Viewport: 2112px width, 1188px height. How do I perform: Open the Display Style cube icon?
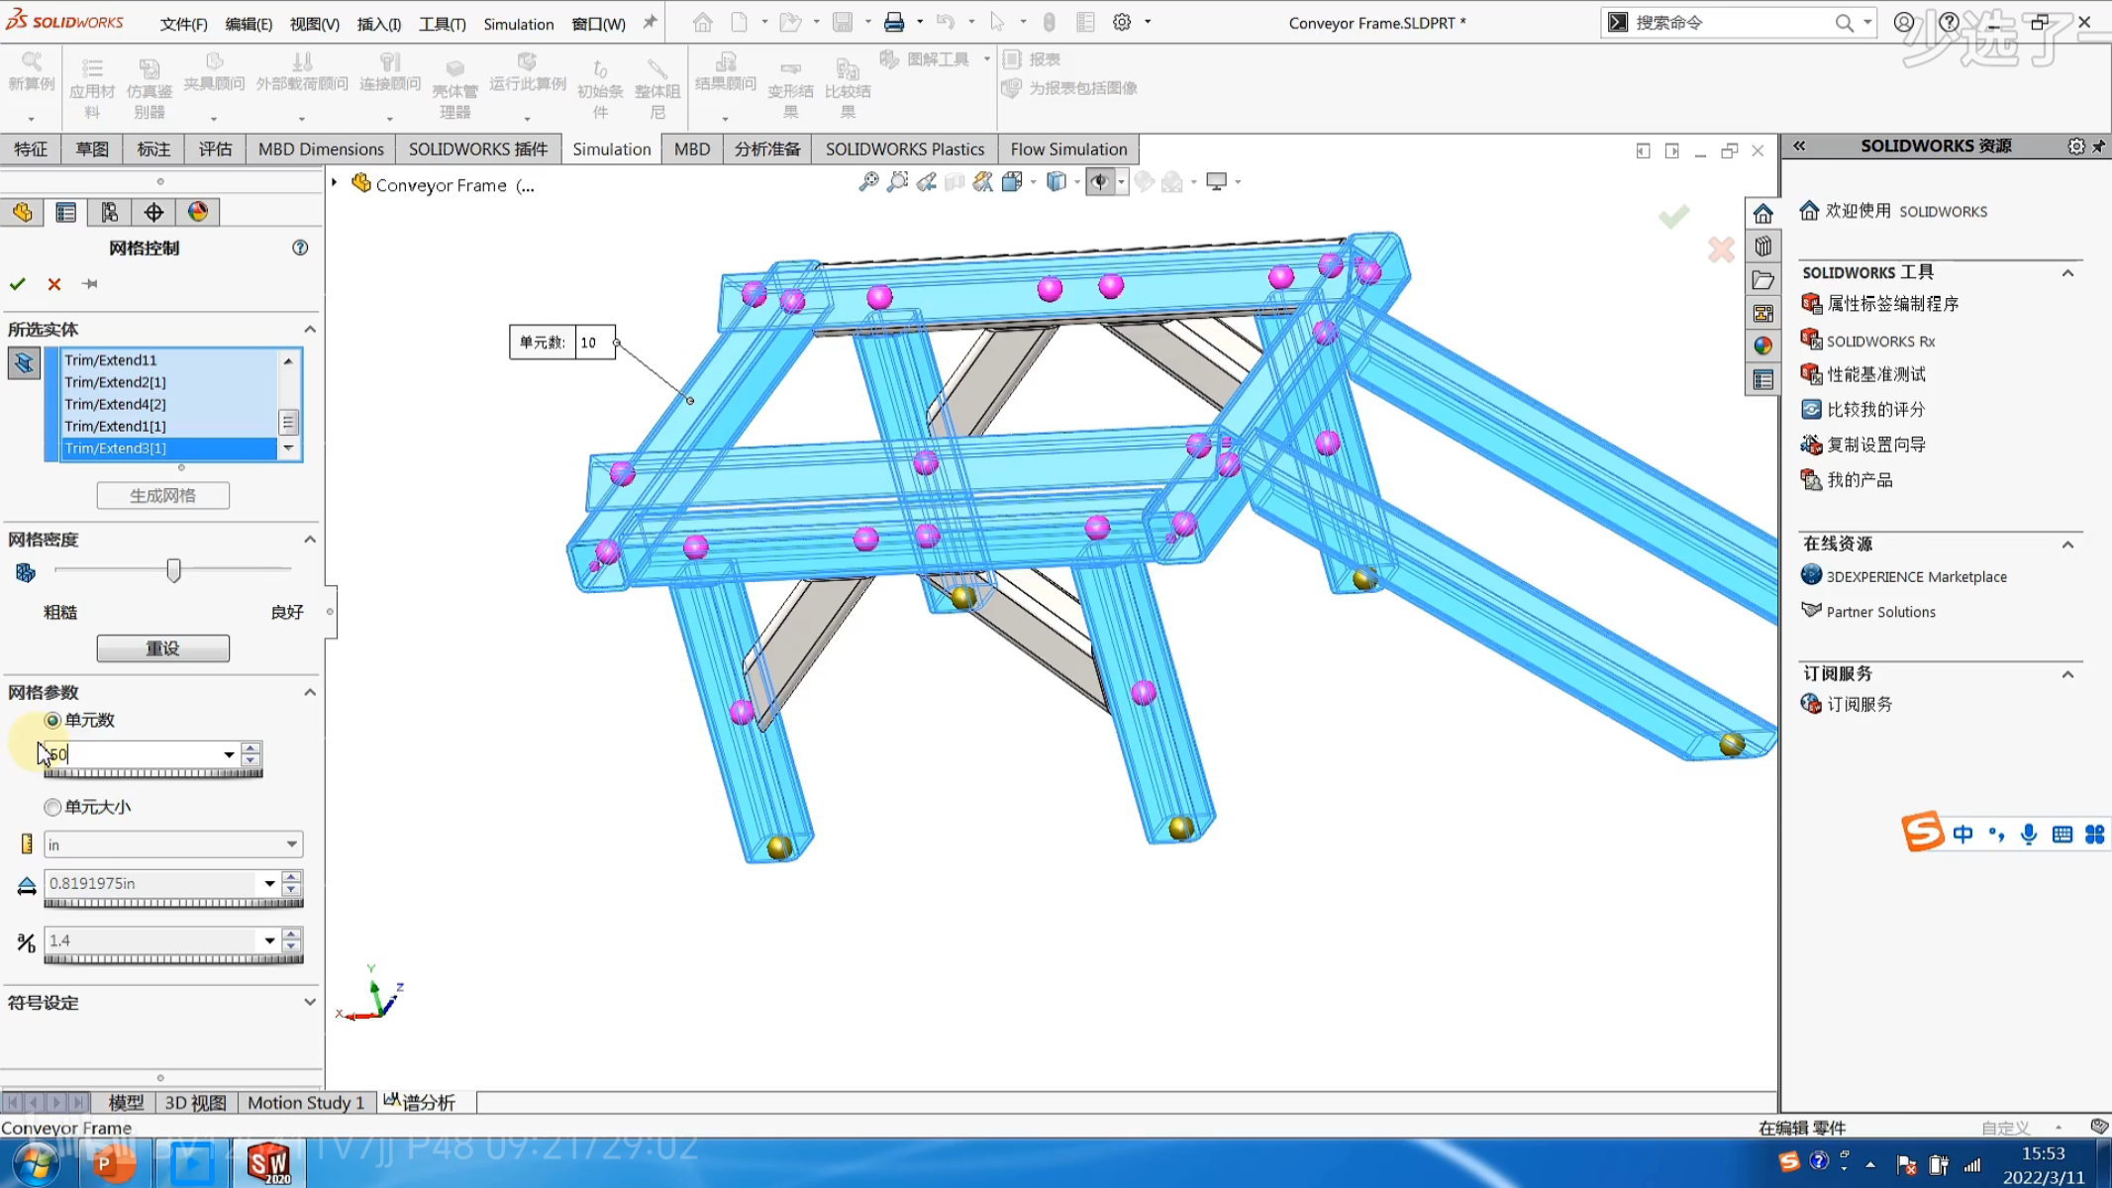point(1056,182)
